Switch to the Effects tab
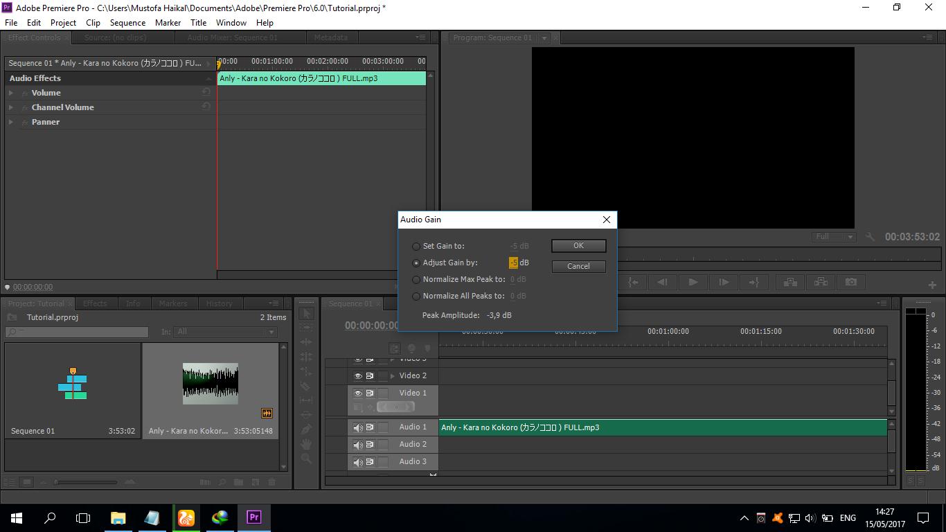Viewport: 946px width, 532px height. click(95, 303)
